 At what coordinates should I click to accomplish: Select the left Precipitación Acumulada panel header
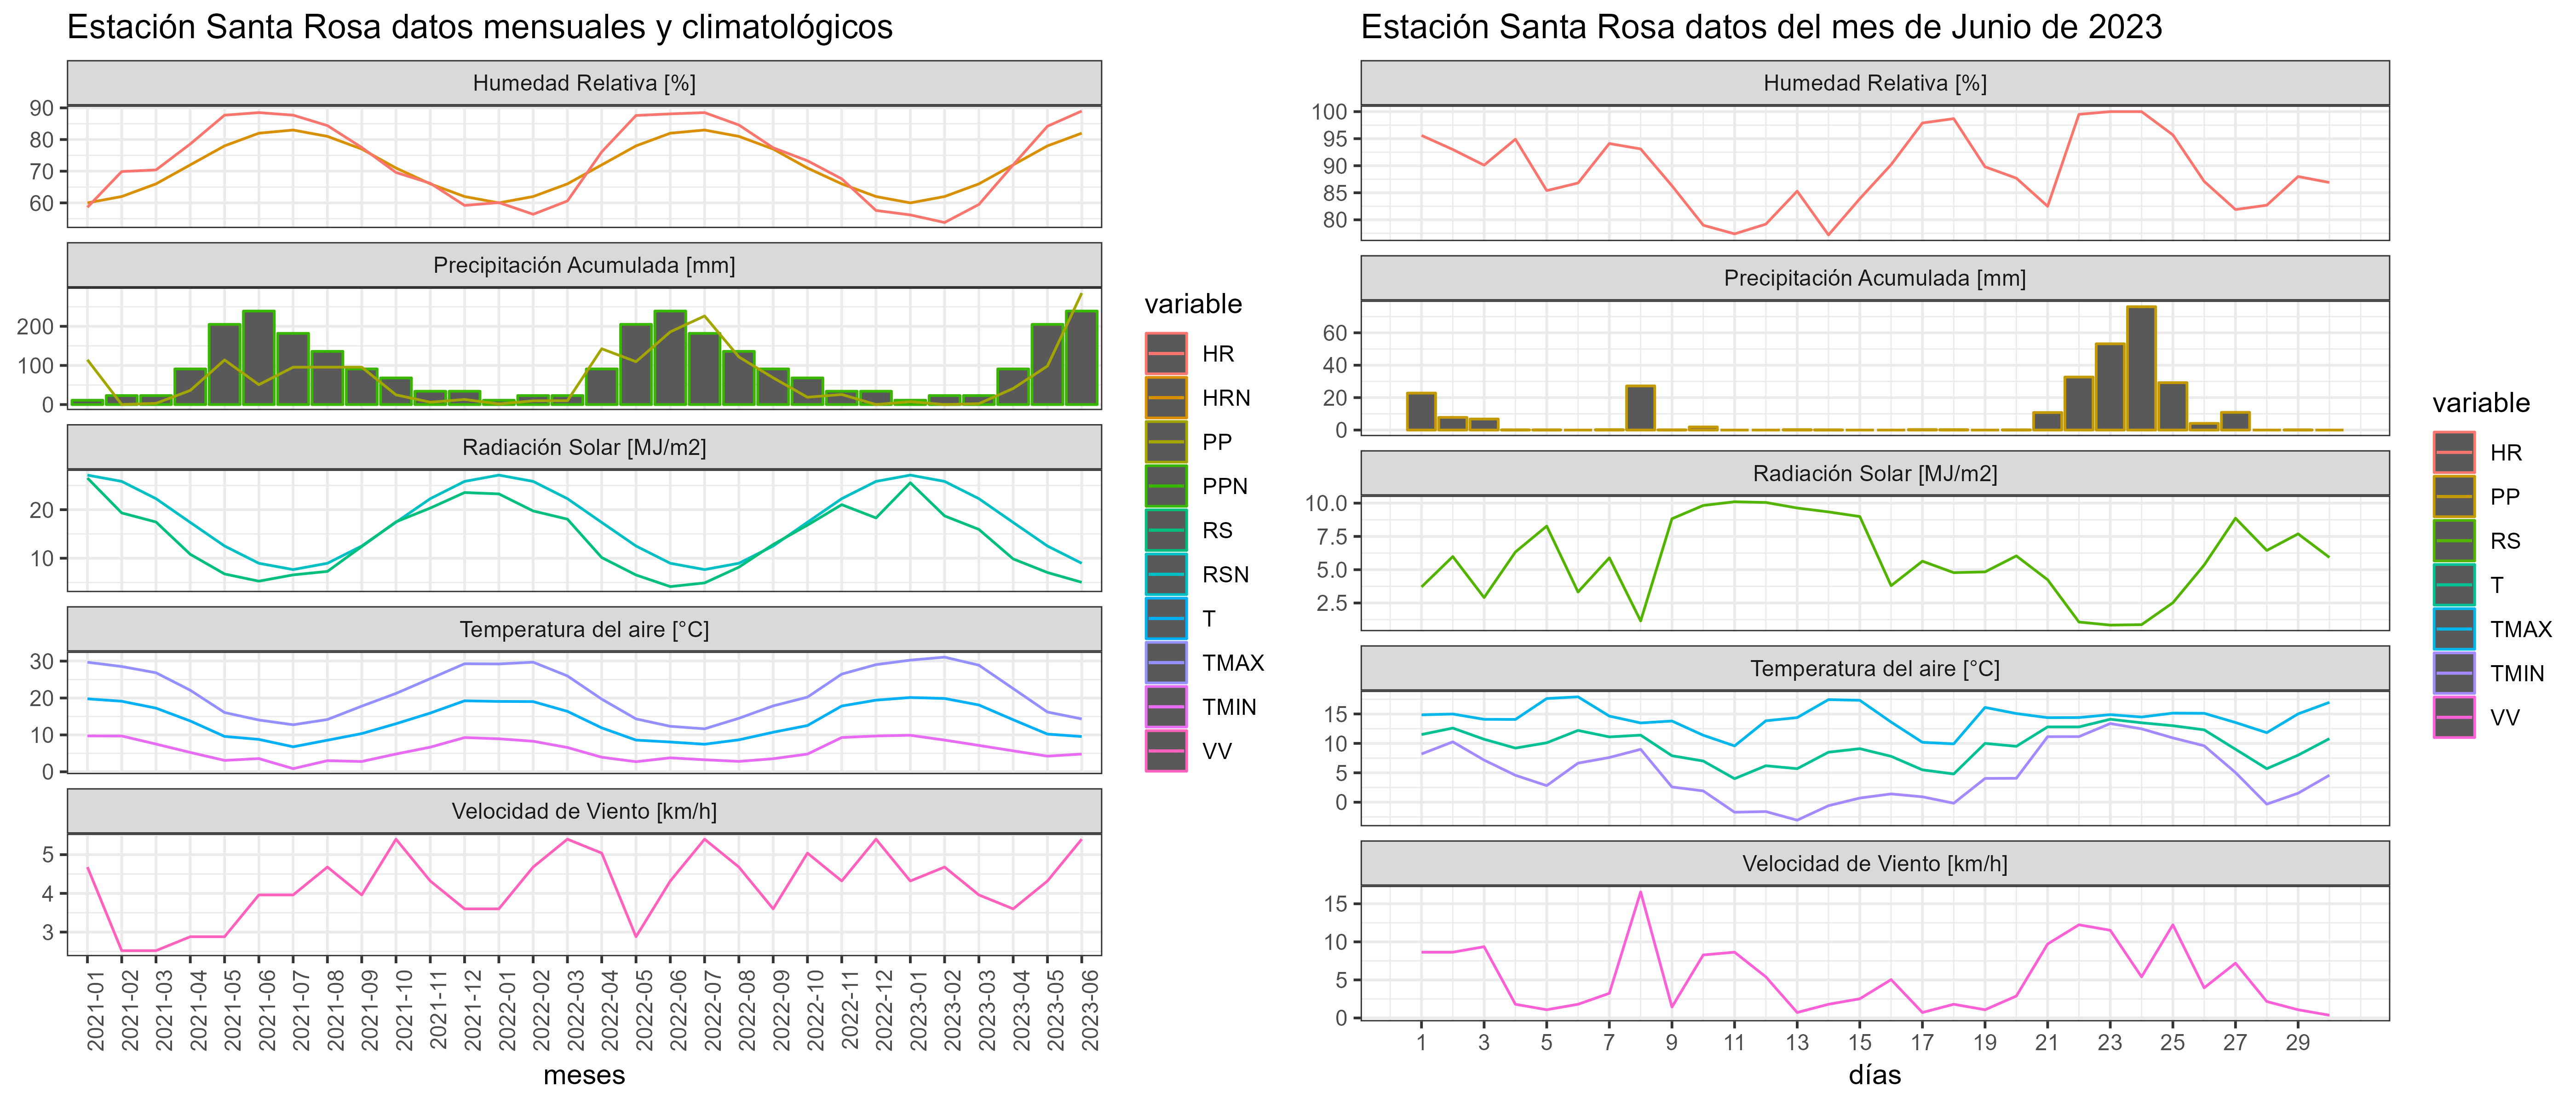(x=584, y=265)
